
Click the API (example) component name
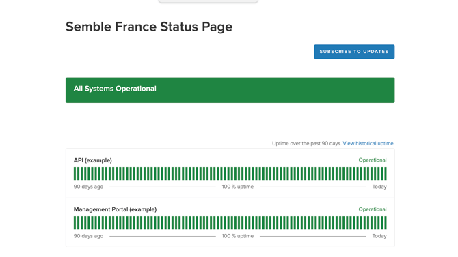point(92,160)
